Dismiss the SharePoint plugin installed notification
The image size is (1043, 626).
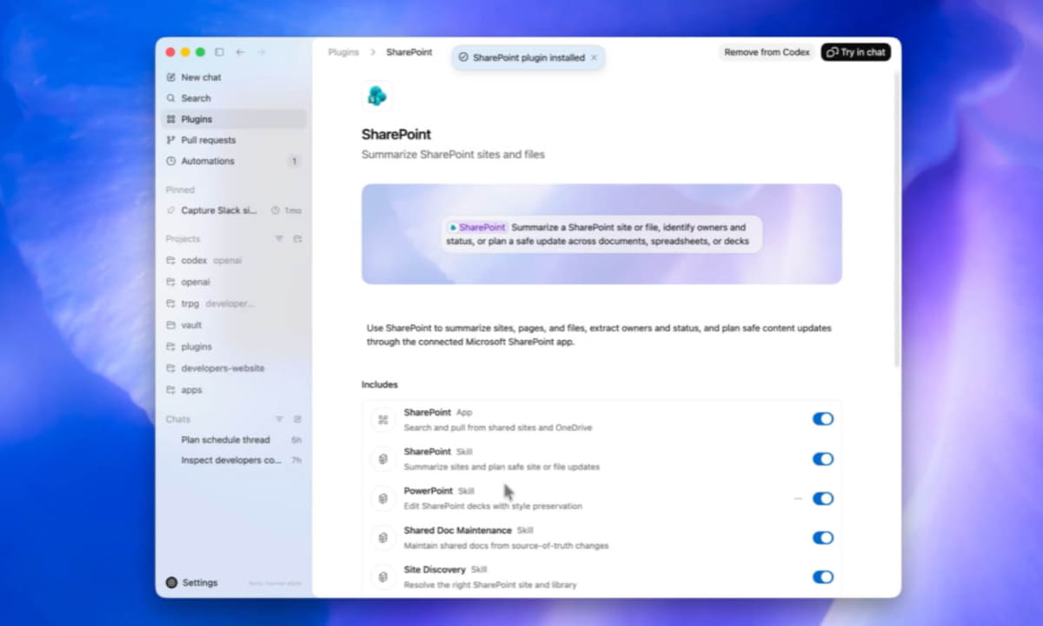coord(595,57)
